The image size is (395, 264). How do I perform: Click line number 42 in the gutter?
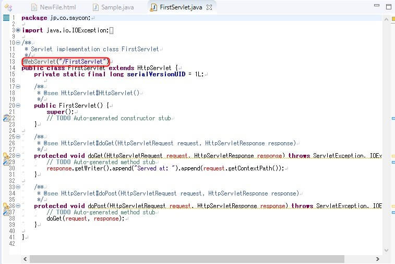pos(12,244)
